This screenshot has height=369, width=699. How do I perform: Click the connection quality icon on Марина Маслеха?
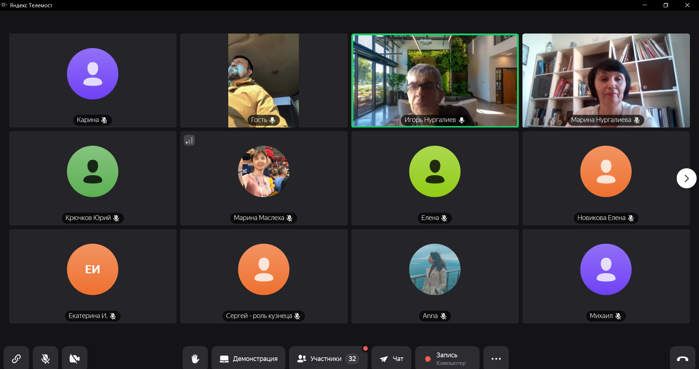click(189, 140)
